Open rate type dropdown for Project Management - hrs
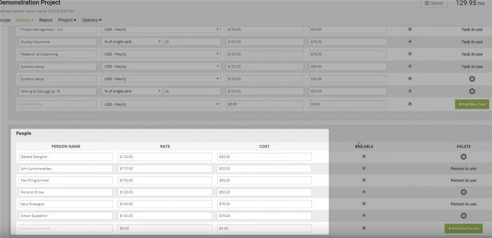This screenshot has height=238, width=492. tap(161, 29)
